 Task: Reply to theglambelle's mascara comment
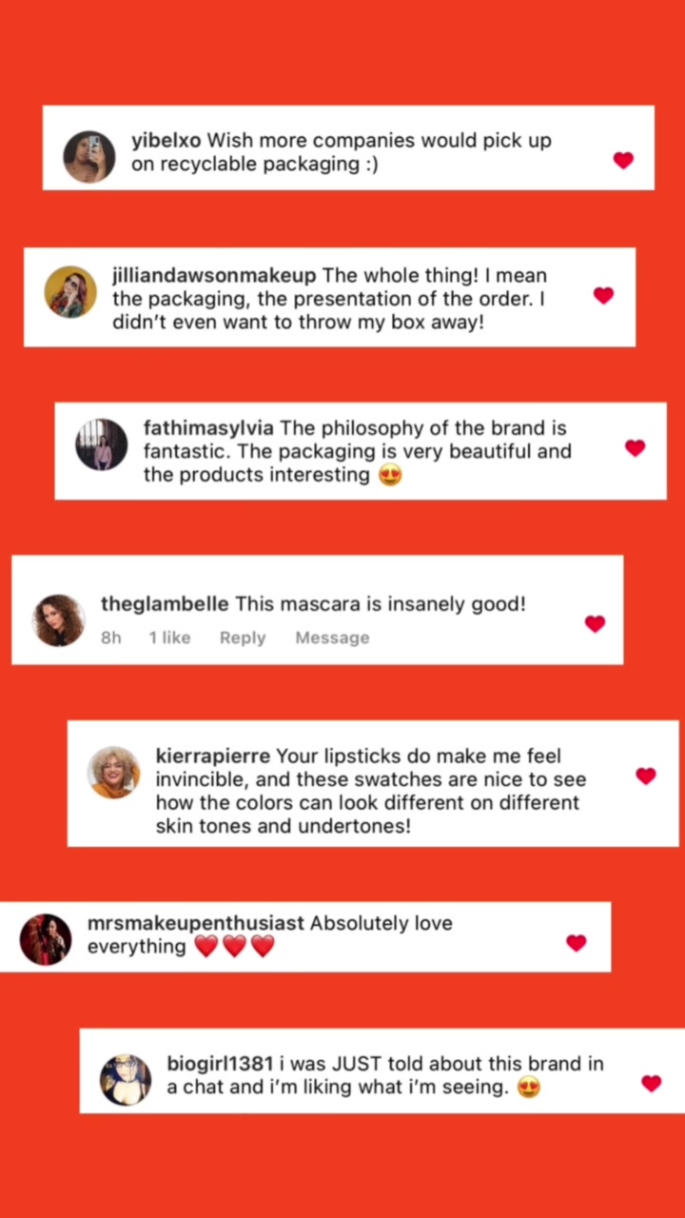tap(243, 638)
